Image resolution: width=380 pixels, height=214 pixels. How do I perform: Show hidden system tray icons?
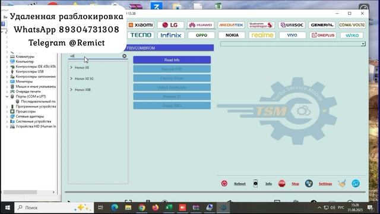pos(319,207)
